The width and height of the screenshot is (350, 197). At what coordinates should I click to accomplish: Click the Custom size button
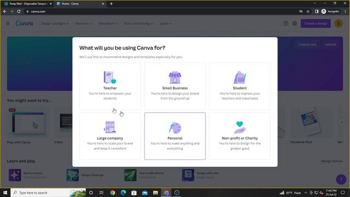click(307, 44)
